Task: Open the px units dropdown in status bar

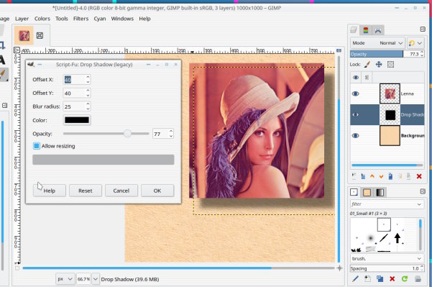Action: point(65,279)
